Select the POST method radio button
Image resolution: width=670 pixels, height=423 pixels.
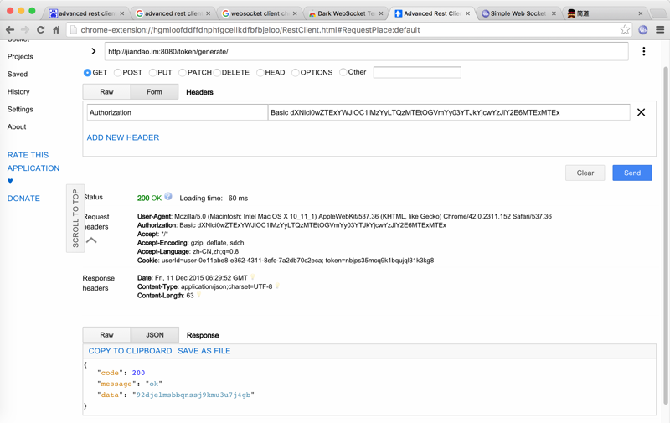(x=118, y=73)
